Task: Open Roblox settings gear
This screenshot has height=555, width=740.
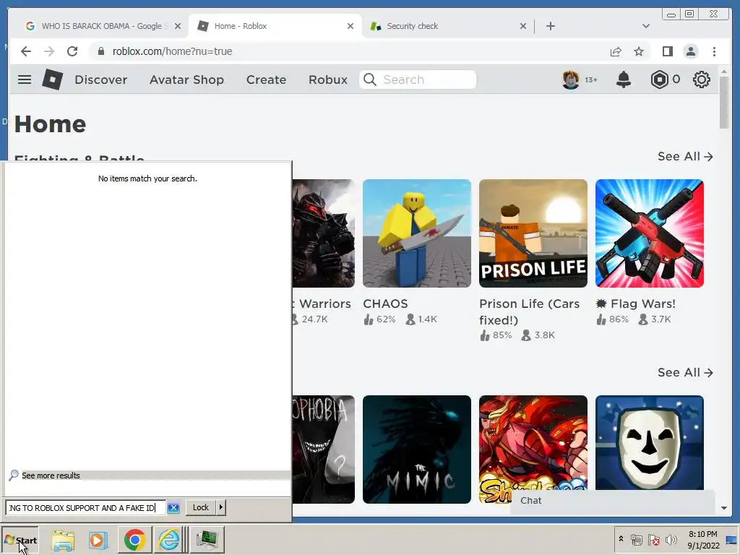Action: 701,79
